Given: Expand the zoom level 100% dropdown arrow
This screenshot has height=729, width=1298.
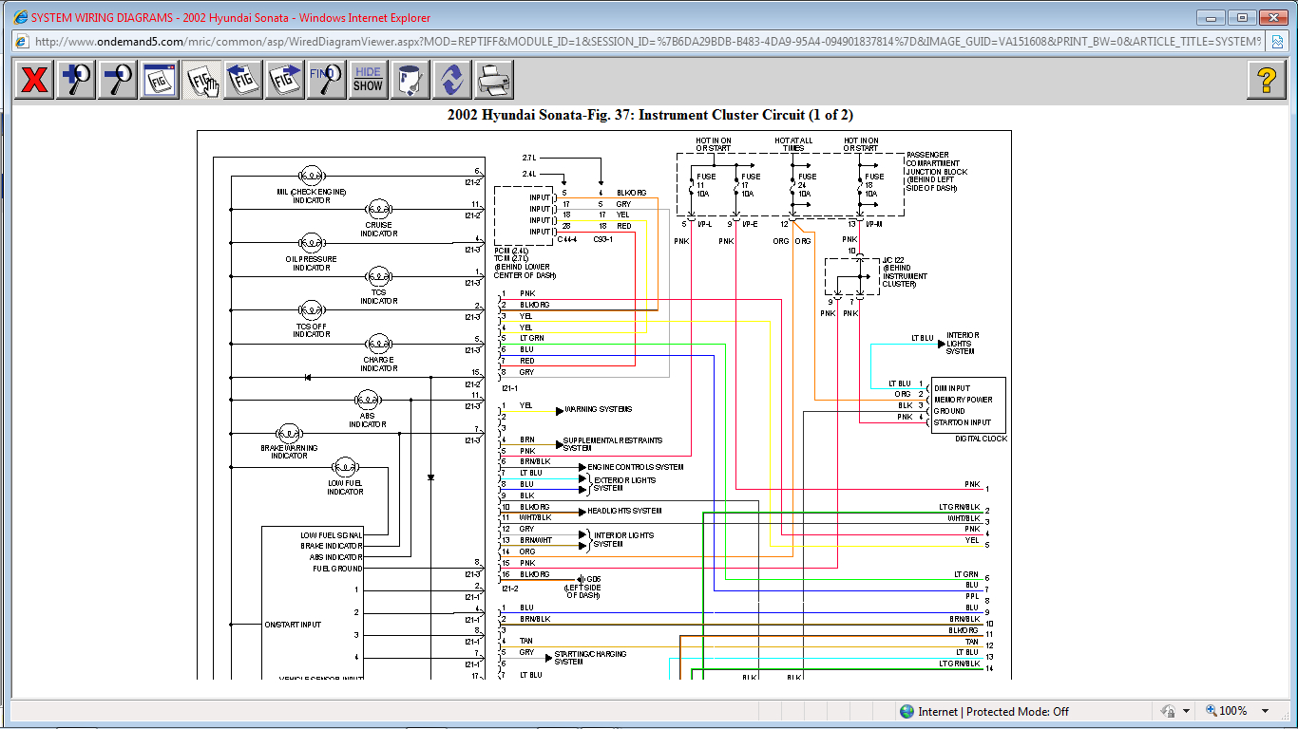Looking at the screenshot, I should 1265,711.
